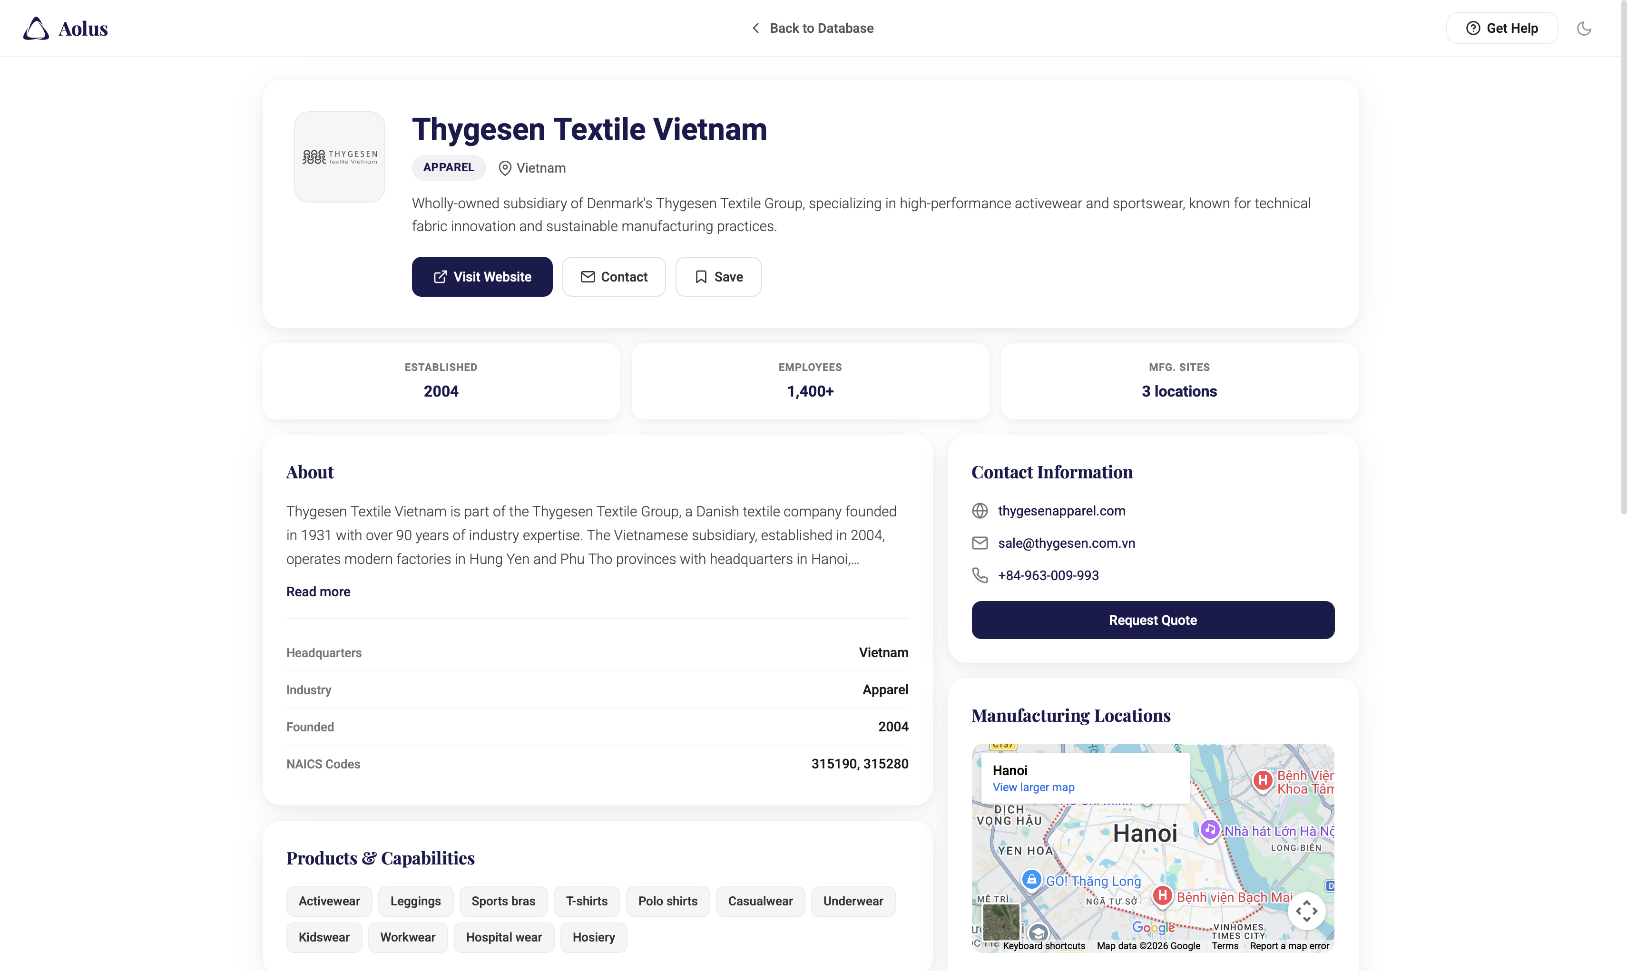The height and width of the screenshot is (971, 1627).
Task: Click the Visit Website button
Action: click(x=482, y=277)
